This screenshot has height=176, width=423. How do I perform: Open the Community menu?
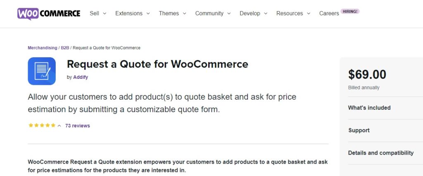click(x=213, y=14)
